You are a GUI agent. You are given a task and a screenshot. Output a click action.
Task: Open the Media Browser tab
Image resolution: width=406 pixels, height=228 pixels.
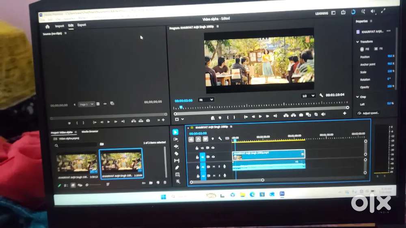(90, 132)
